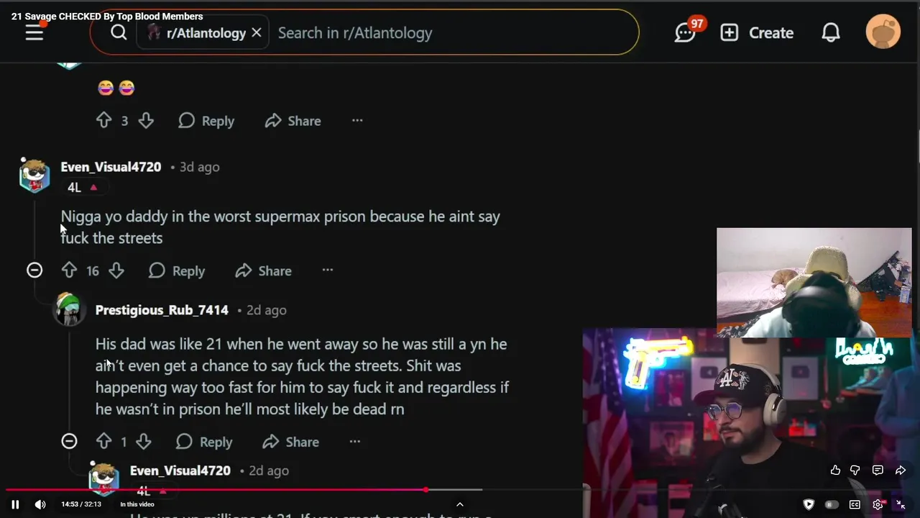Toggle the video autoplay switch

[x=832, y=504]
